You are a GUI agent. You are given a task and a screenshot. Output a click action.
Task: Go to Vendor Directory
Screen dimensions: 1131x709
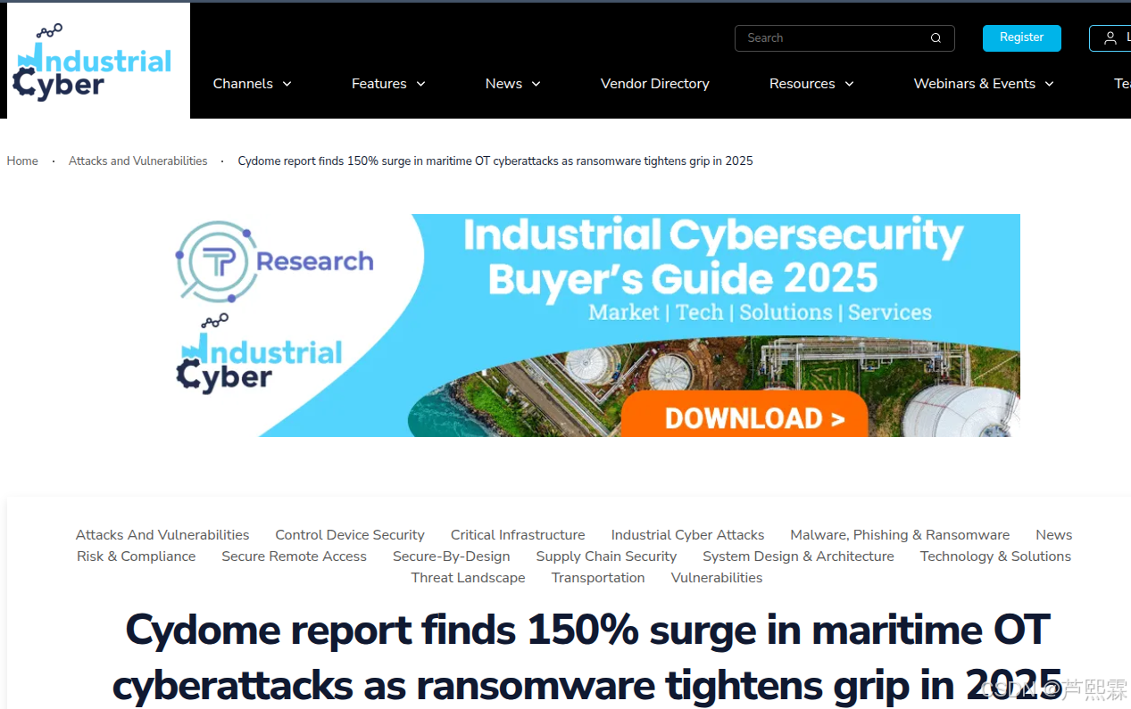point(655,84)
